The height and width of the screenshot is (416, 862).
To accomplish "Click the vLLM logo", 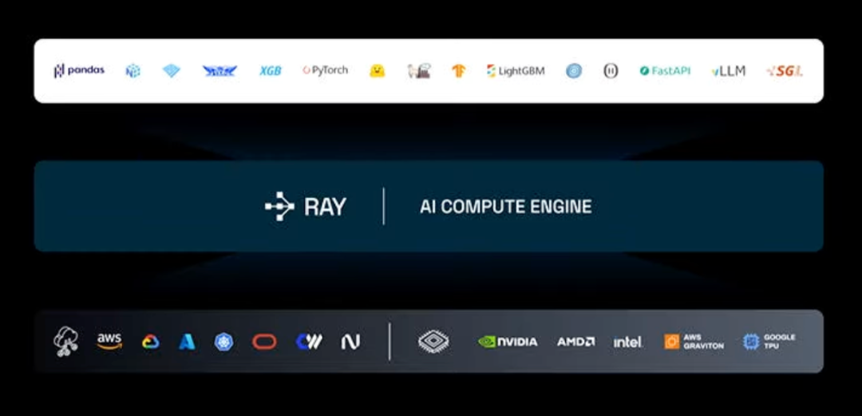I will [728, 71].
